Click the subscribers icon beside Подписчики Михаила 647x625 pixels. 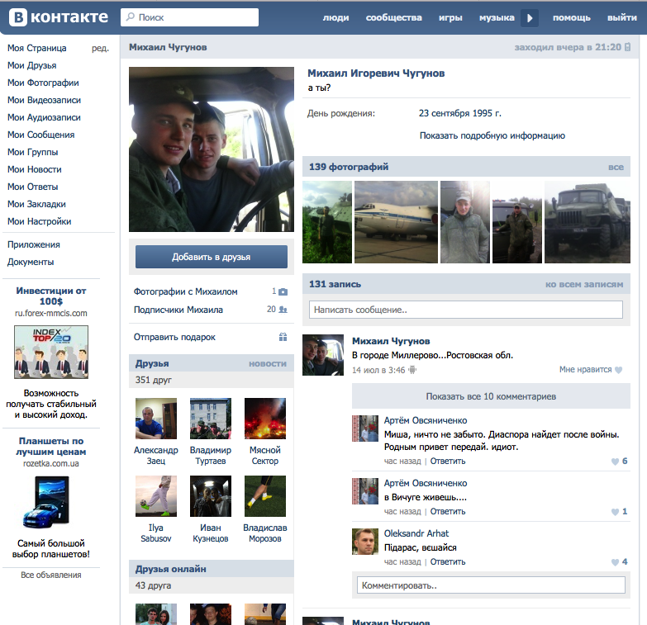(283, 310)
